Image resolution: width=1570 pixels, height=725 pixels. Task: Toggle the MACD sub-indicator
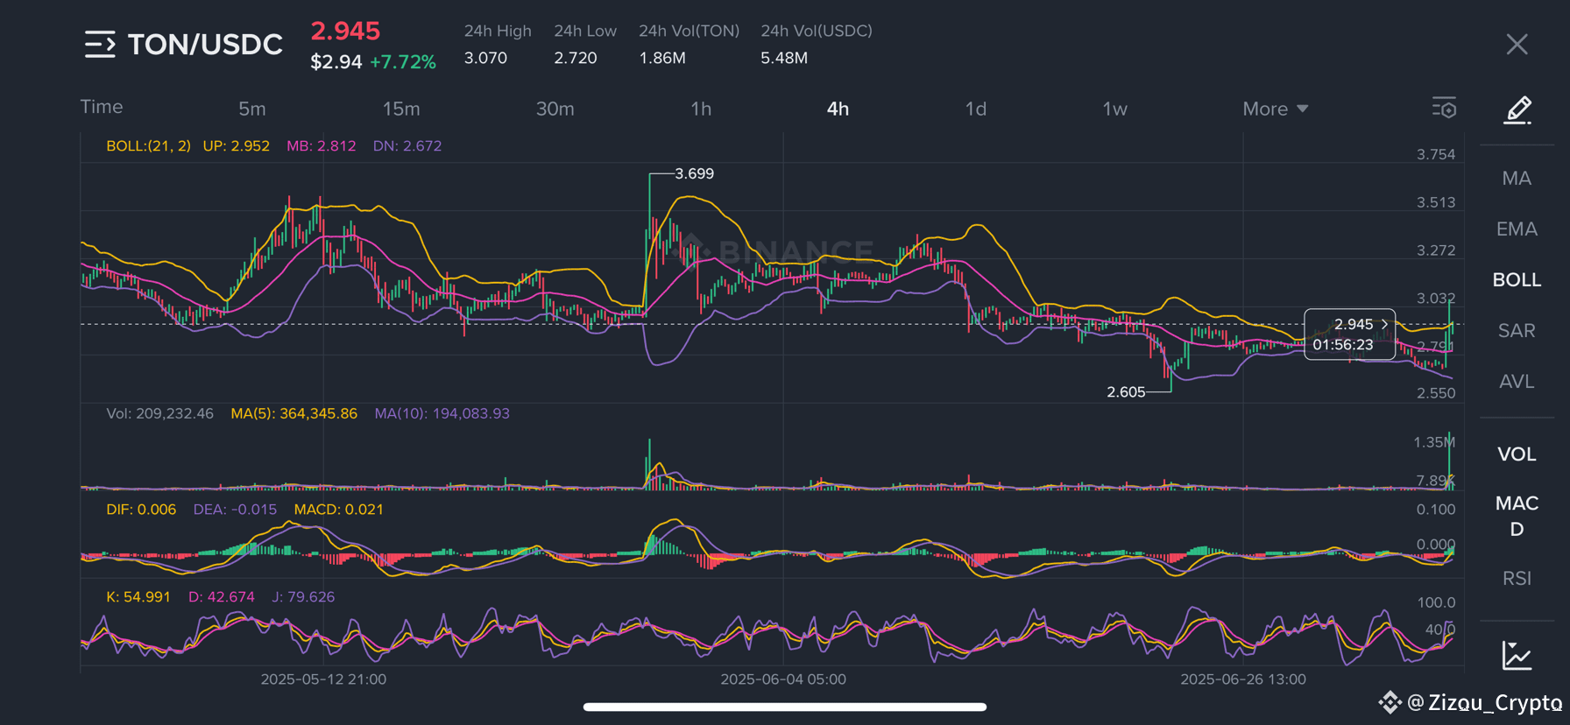coord(1517,516)
